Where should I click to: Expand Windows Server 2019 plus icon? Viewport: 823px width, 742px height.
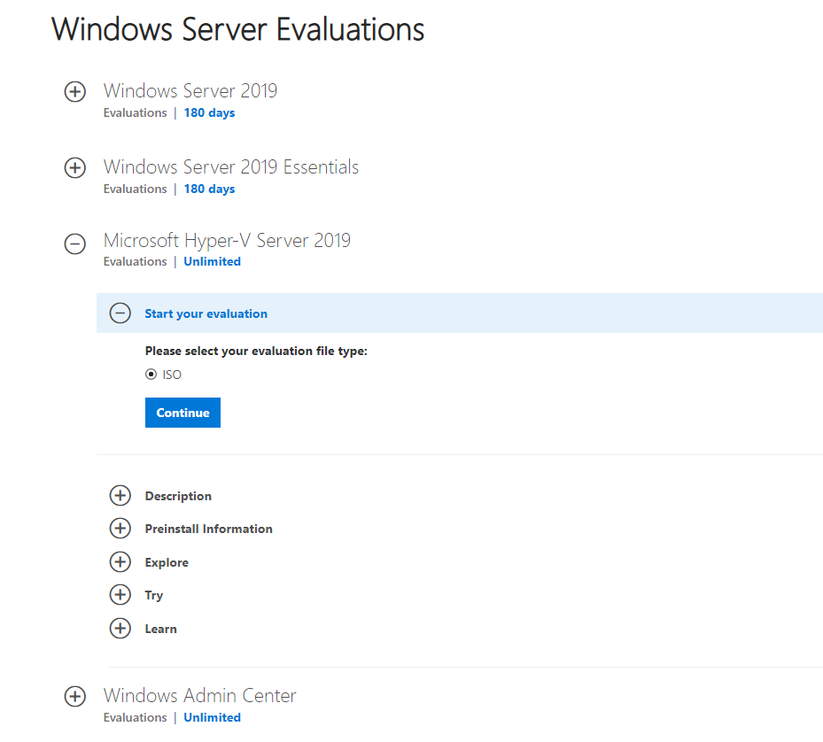(x=75, y=92)
